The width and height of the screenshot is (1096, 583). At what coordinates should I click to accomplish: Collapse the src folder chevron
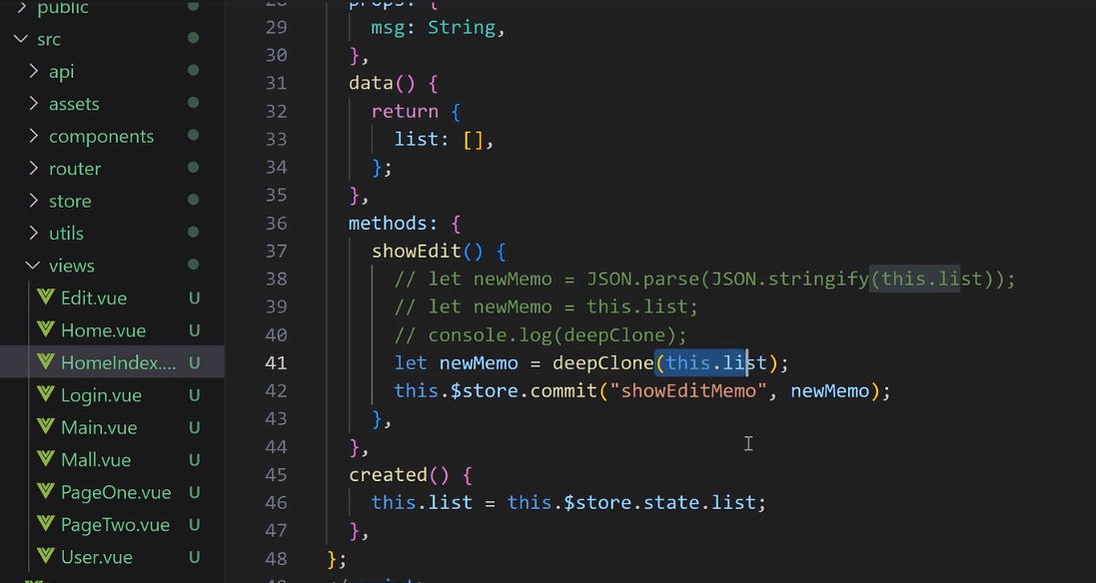click(21, 39)
